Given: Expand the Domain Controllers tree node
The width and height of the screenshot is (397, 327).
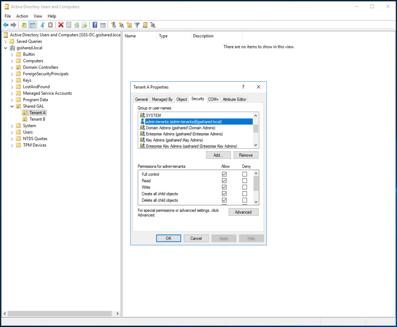Looking at the screenshot, I should click(x=12, y=67).
